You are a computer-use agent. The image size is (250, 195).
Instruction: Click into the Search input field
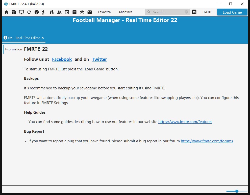click(x=168, y=12)
